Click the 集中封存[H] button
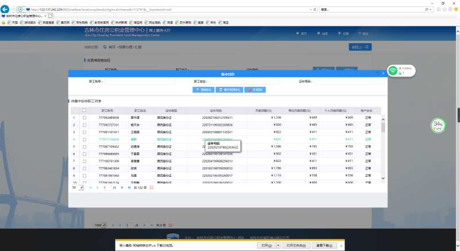 point(229,90)
